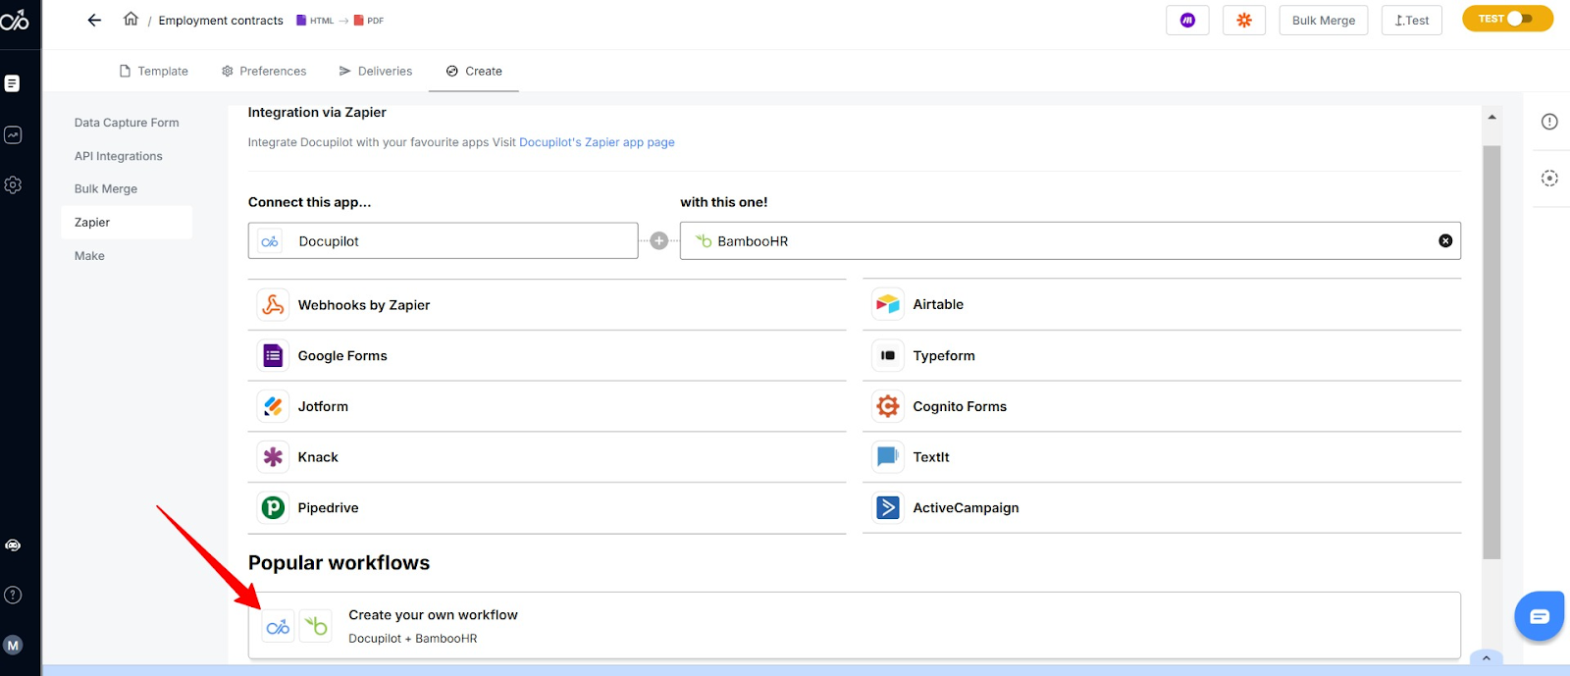1570x676 pixels.
Task: Select the Webhooks by Zapier label
Action: [364, 305]
